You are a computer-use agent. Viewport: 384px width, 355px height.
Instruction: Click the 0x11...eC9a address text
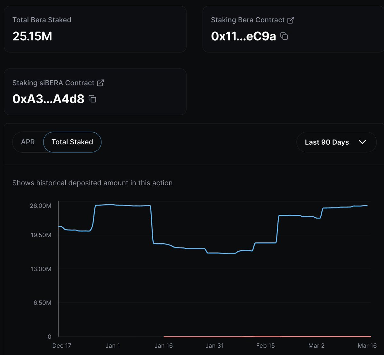pyautogui.click(x=243, y=36)
